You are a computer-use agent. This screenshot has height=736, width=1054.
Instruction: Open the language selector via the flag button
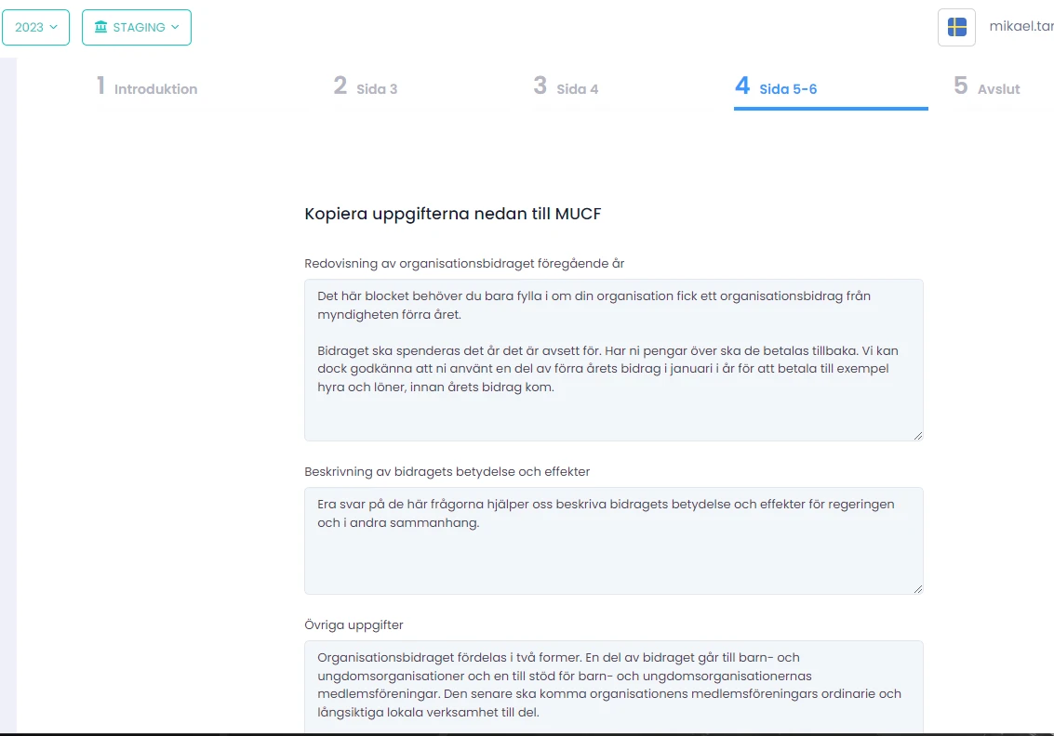(x=956, y=27)
